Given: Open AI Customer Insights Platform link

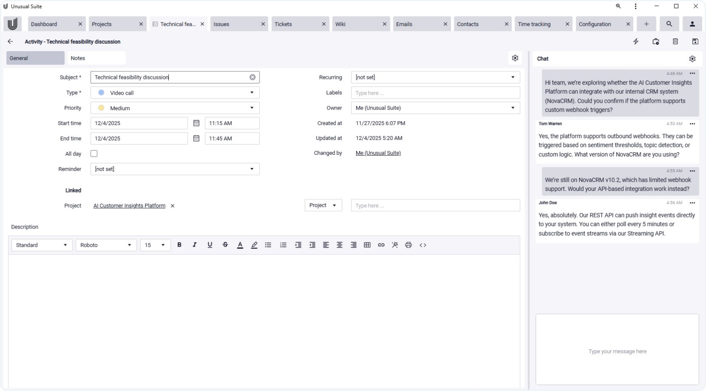Looking at the screenshot, I should (129, 206).
